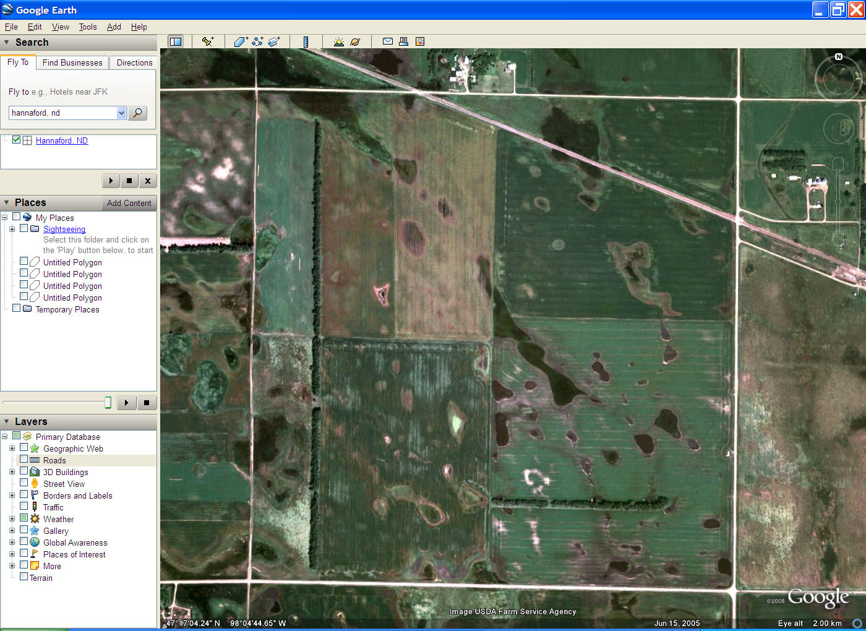The width and height of the screenshot is (866, 631).
Task: Open the View menu
Action: tap(61, 27)
